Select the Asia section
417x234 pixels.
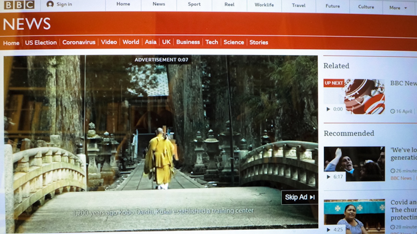151,42
